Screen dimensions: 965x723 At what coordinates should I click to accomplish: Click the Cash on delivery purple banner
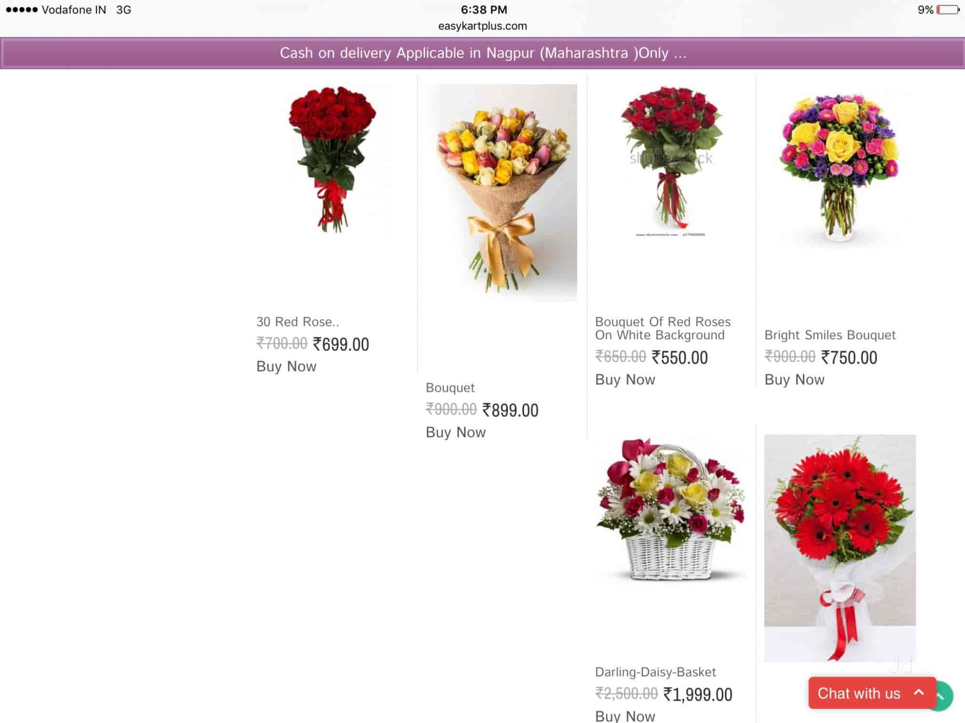[x=482, y=53]
